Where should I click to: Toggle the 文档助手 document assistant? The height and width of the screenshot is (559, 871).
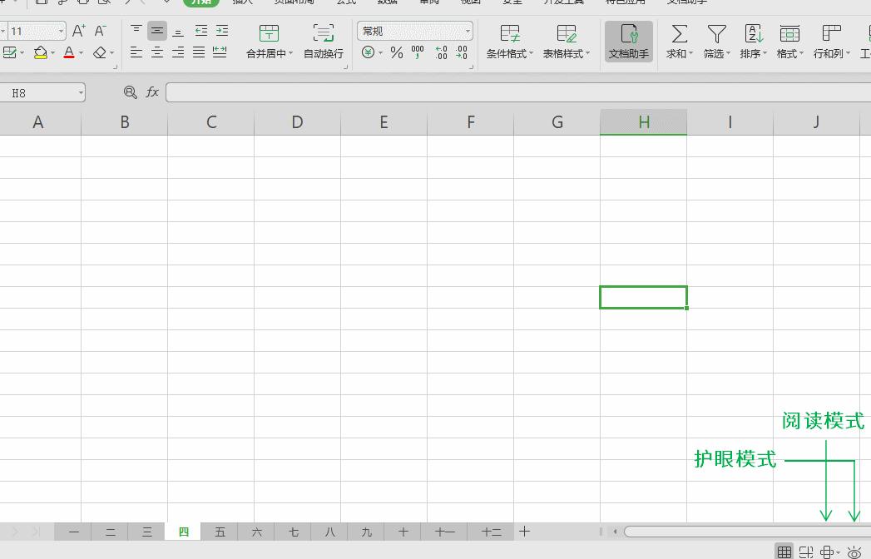pos(629,42)
